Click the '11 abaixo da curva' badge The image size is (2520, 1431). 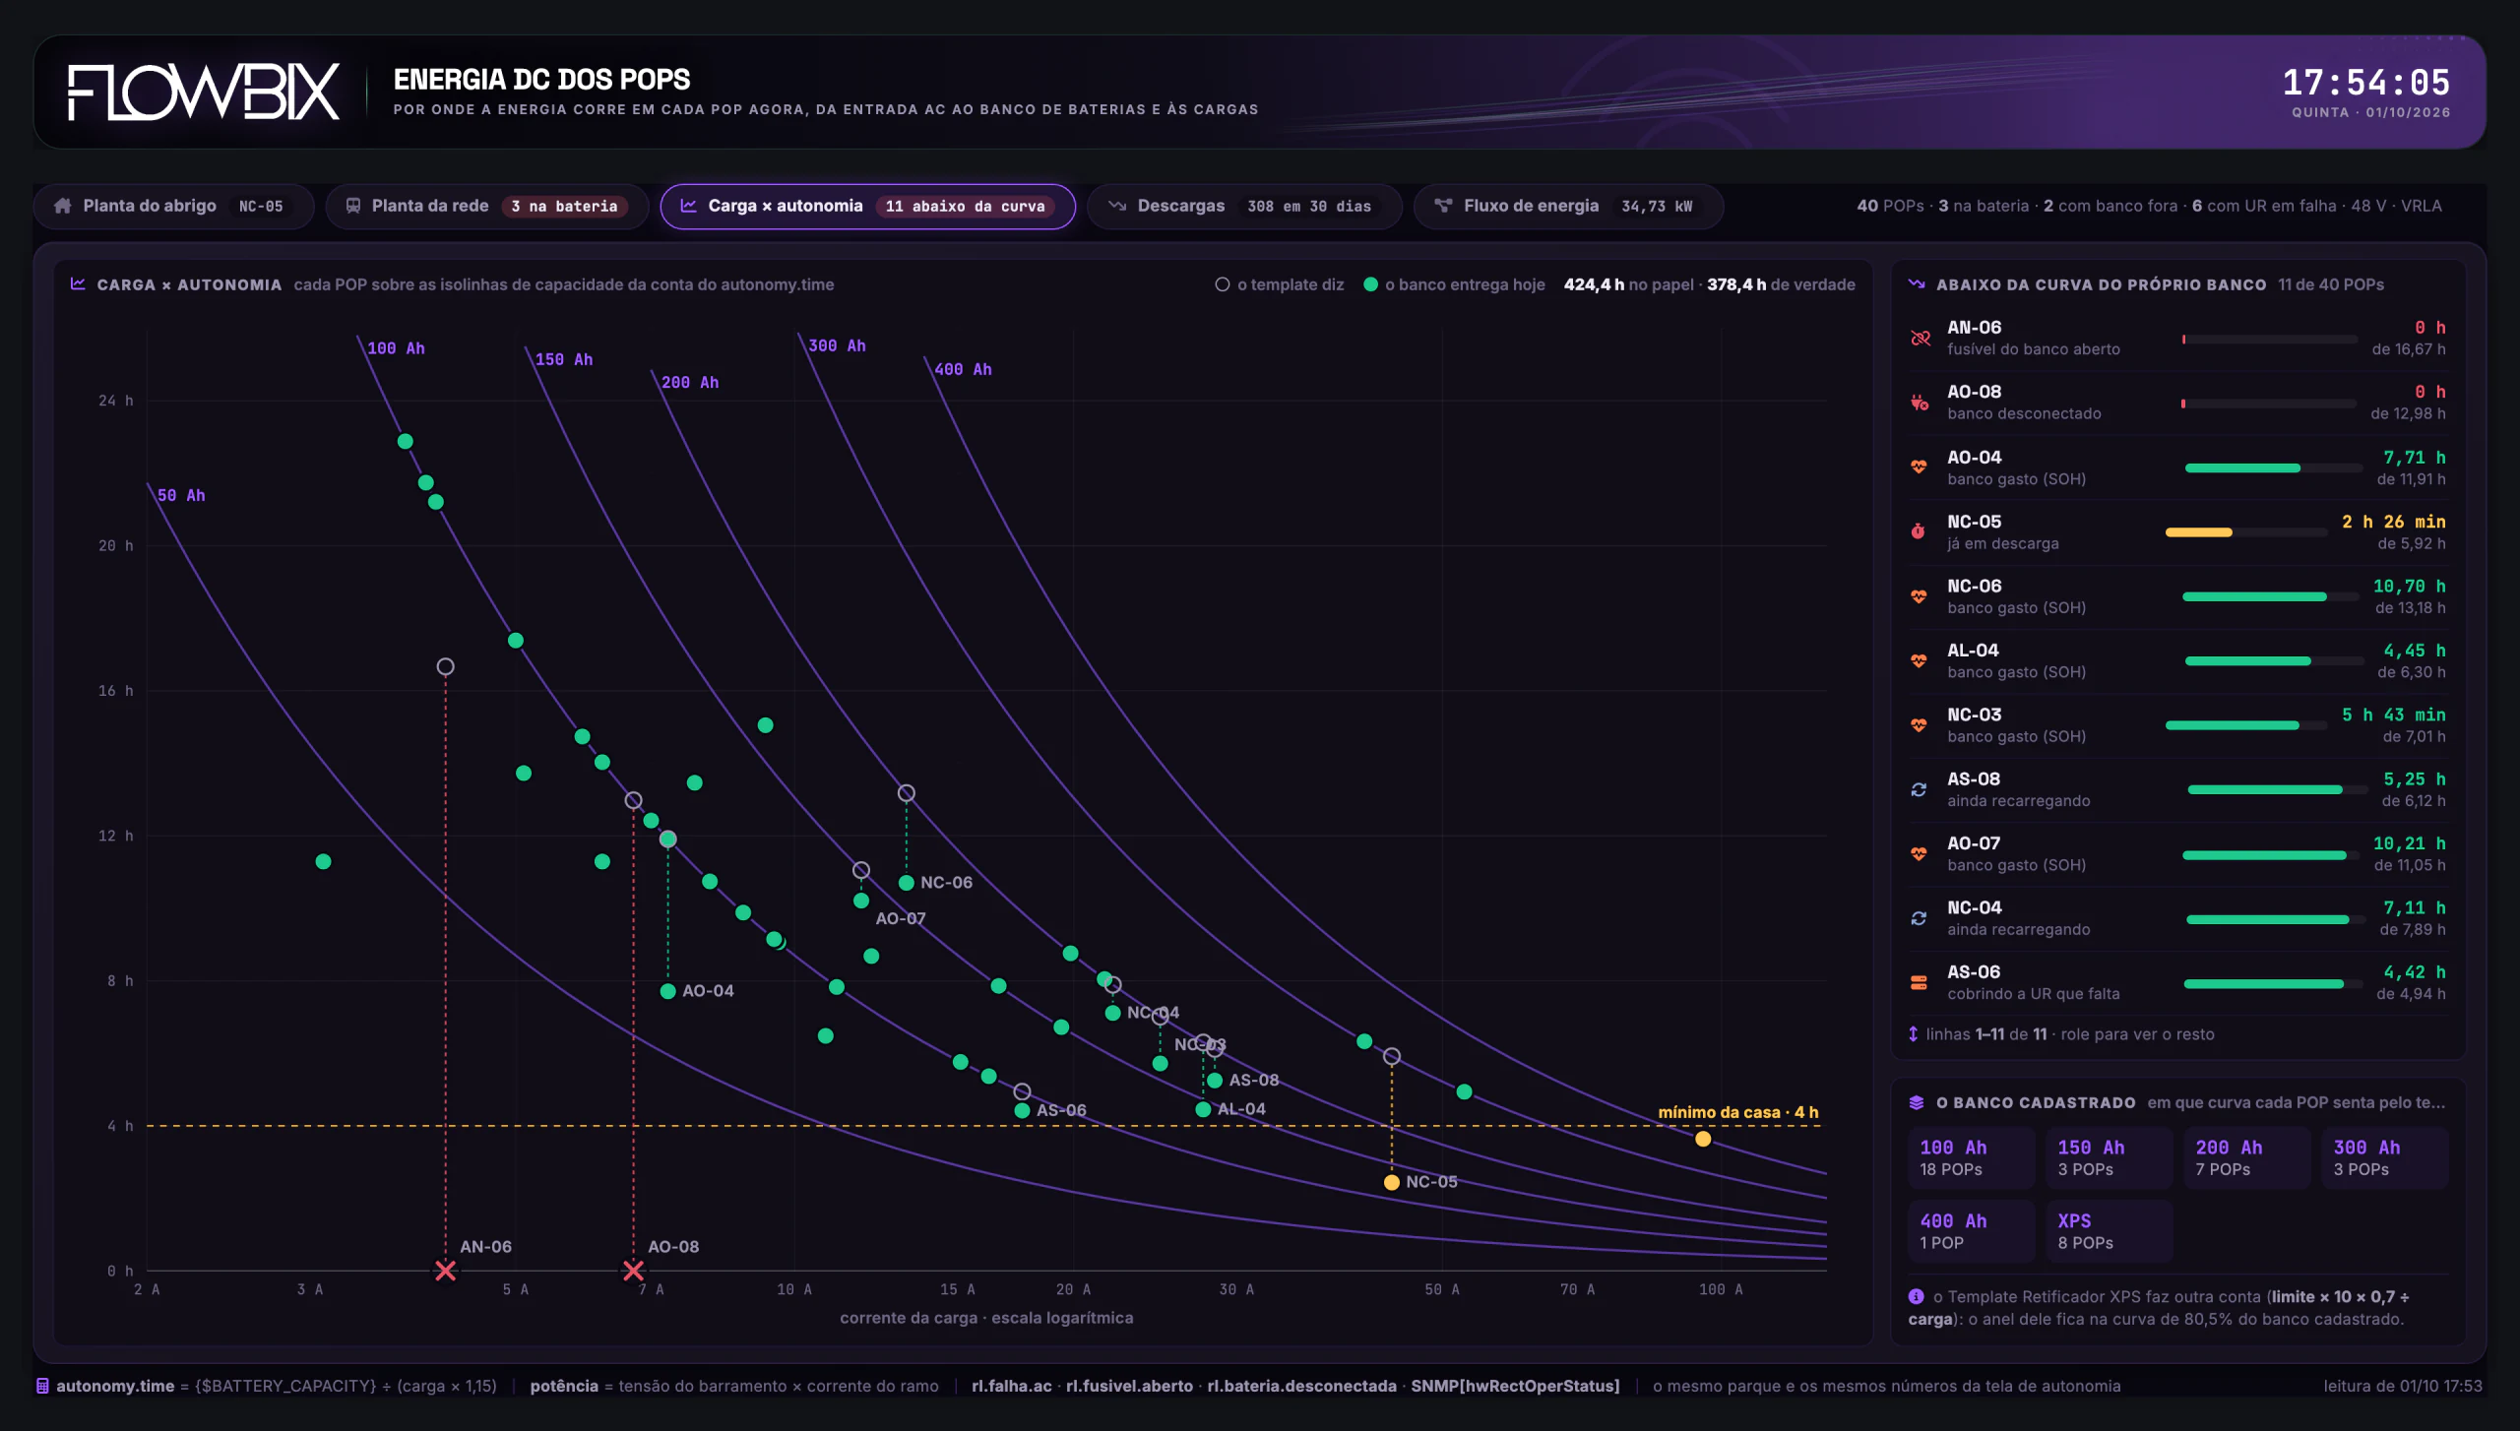[965, 207]
